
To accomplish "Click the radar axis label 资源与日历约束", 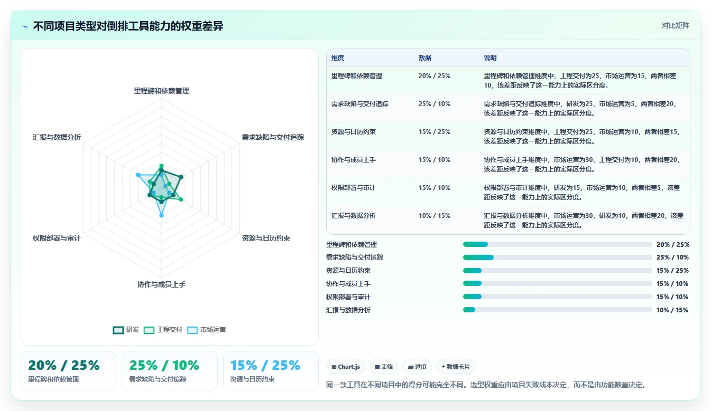I will tap(266, 238).
